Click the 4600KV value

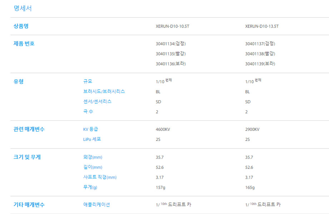click(163, 129)
